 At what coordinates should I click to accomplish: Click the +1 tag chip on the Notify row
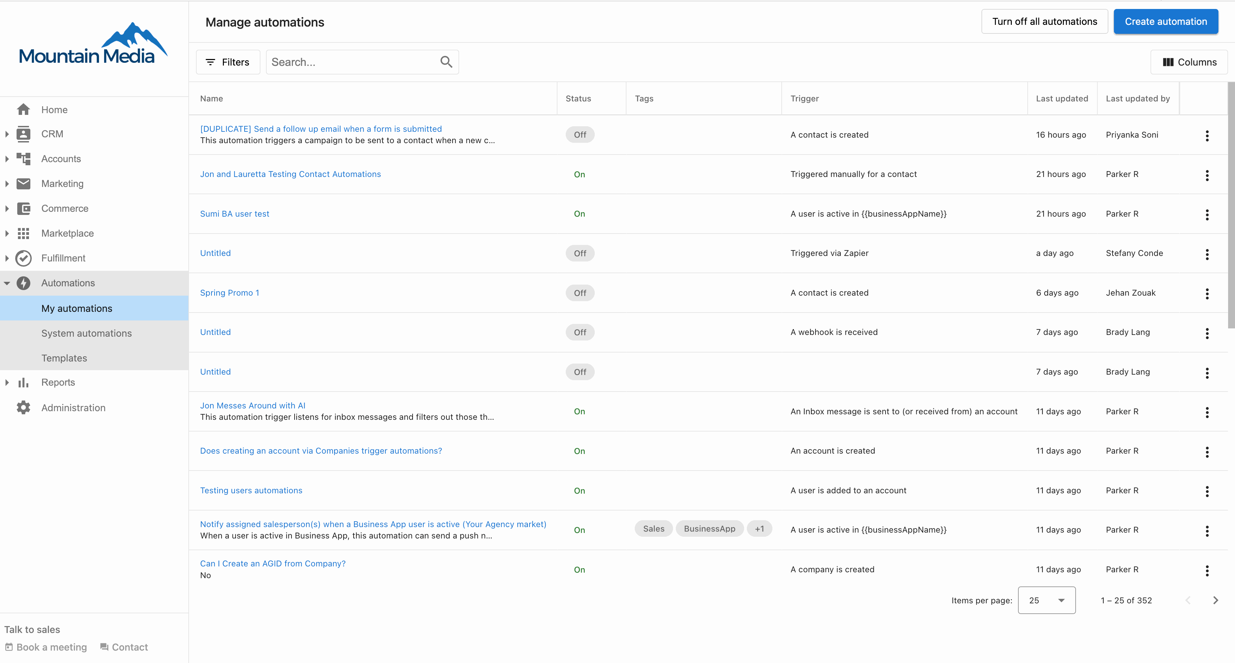pyautogui.click(x=759, y=528)
